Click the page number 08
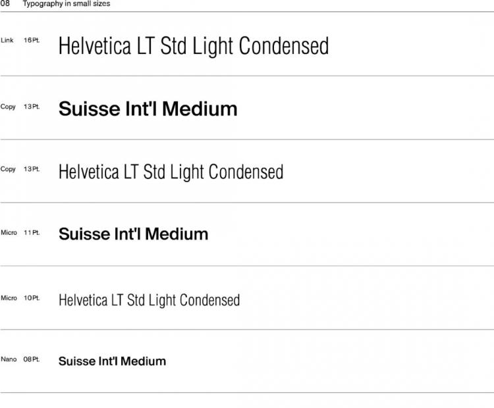 (5, 3)
